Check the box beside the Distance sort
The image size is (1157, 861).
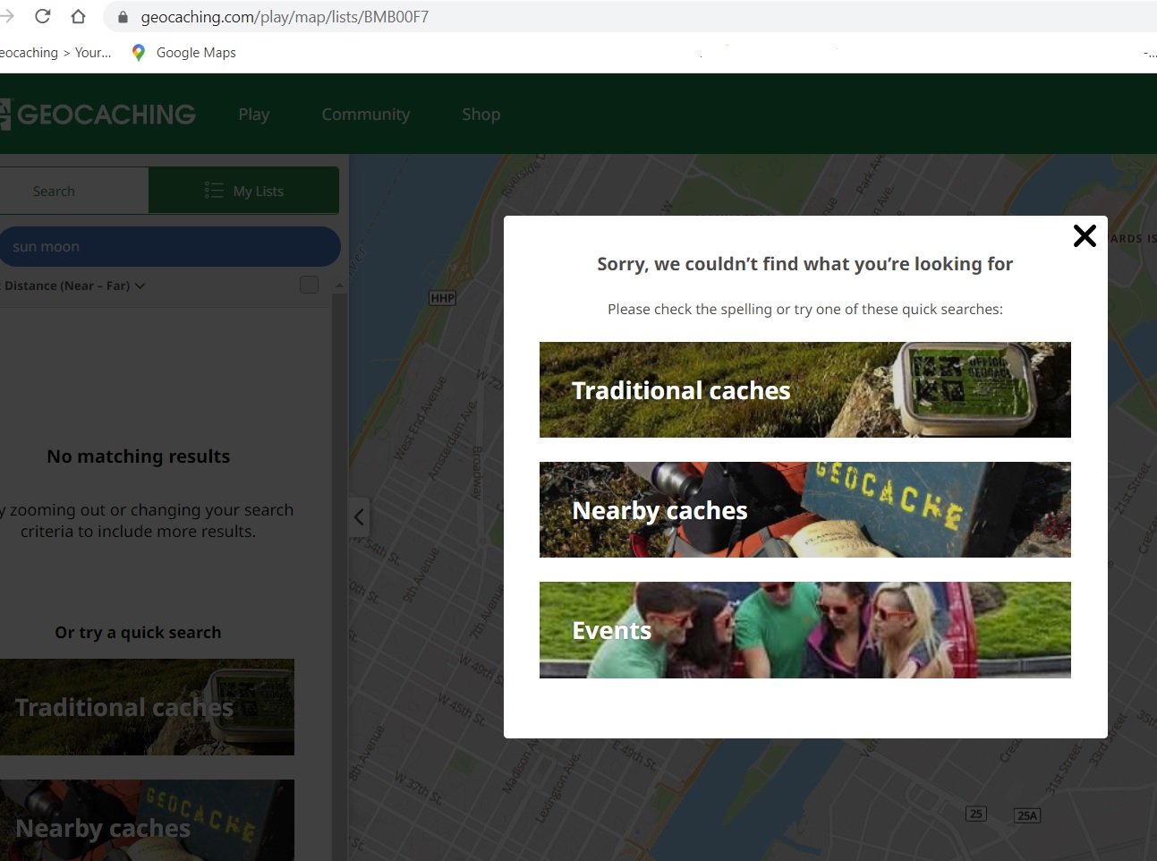tap(309, 285)
